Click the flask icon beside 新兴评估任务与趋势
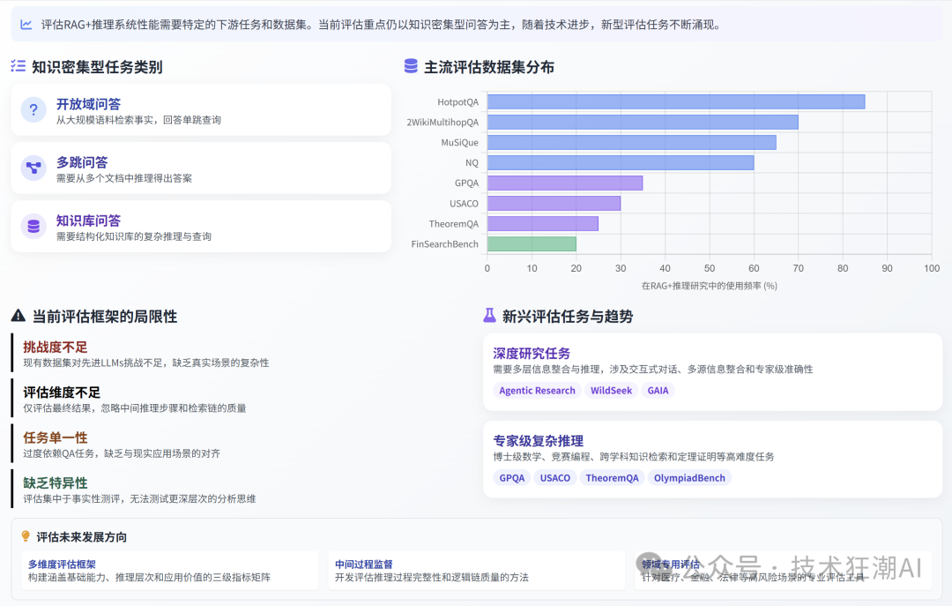952x606 pixels. click(x=489, y=315)
